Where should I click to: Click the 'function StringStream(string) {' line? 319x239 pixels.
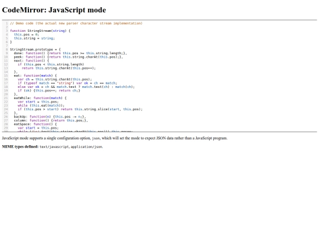(40, 31)
